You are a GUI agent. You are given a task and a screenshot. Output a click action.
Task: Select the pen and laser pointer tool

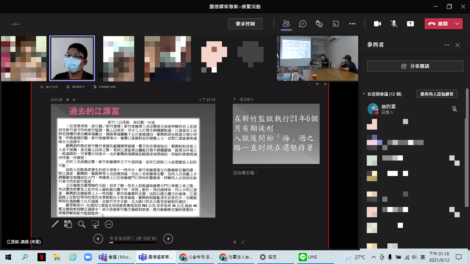click(55, 224)
